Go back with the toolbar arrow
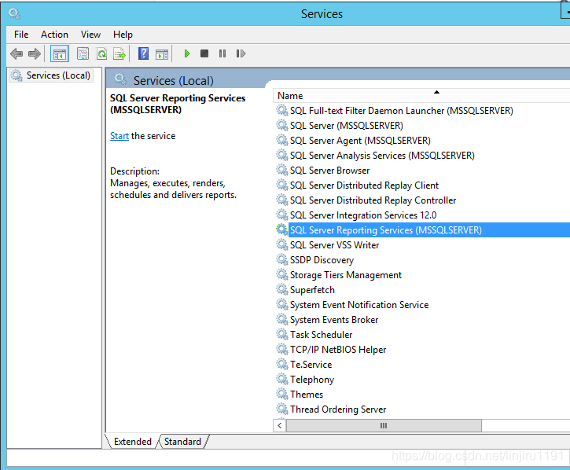This screenshot has width=570, height=470. point(17,53)
